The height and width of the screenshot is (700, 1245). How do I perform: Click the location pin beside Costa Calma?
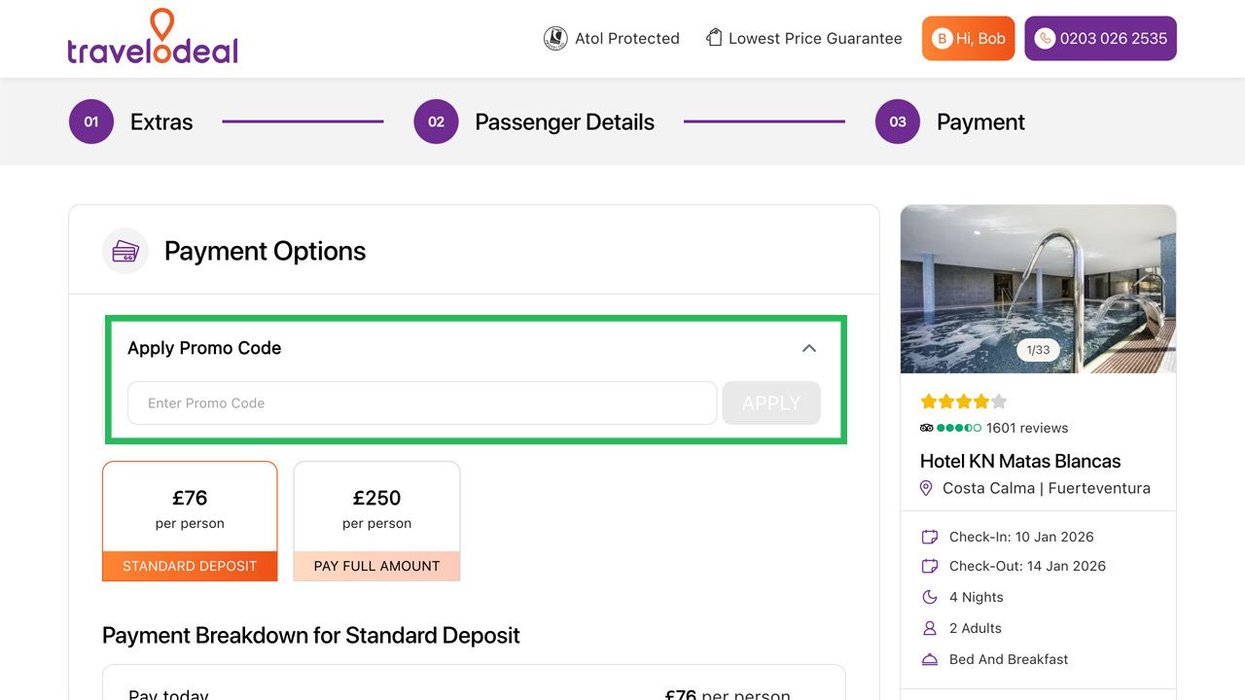click(926, 488)
